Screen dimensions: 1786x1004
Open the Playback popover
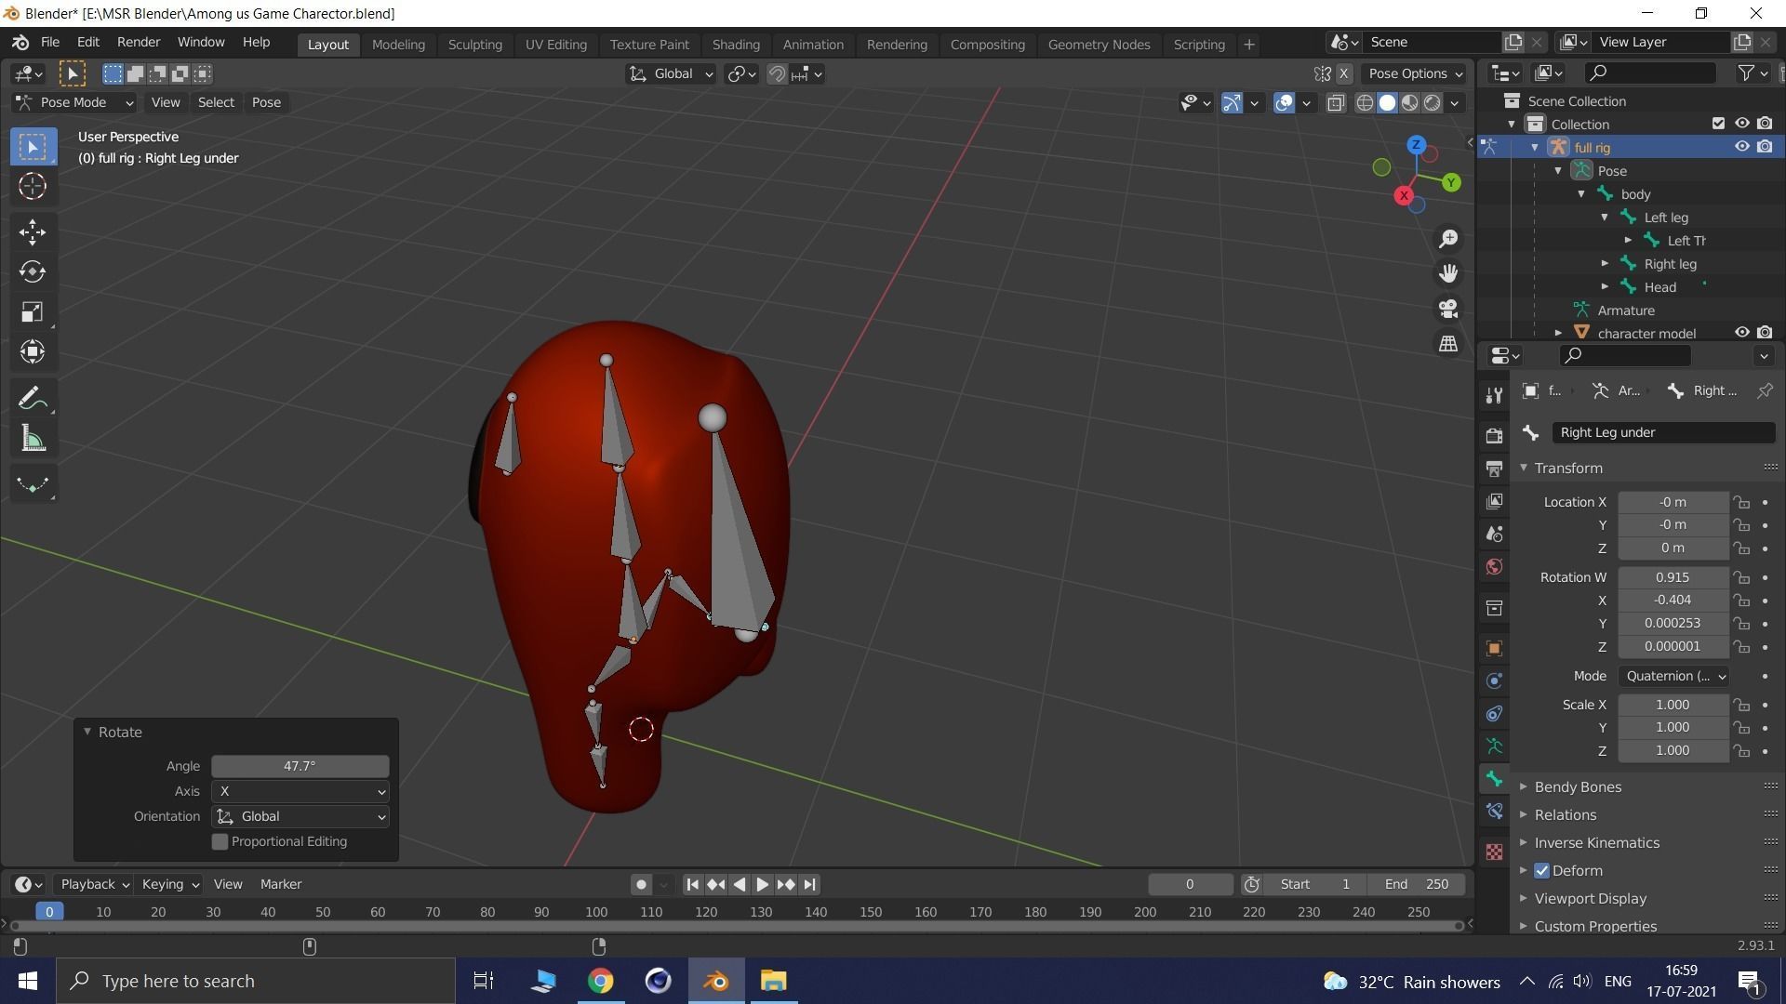[x=94, y=884]
